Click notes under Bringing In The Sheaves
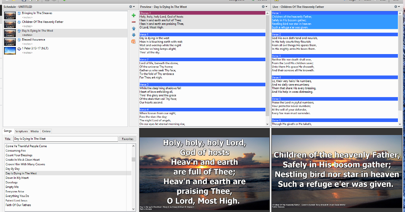The height and width of the screenshot is (212, 405). tap(27, 17)
